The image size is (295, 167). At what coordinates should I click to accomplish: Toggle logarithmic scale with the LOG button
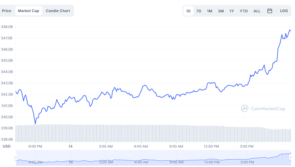pos(284,11)
